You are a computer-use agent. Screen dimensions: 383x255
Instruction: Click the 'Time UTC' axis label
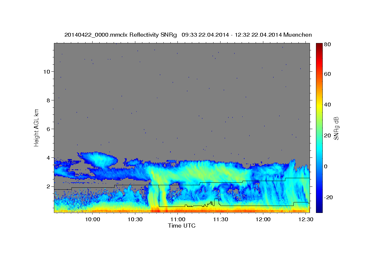182,226
